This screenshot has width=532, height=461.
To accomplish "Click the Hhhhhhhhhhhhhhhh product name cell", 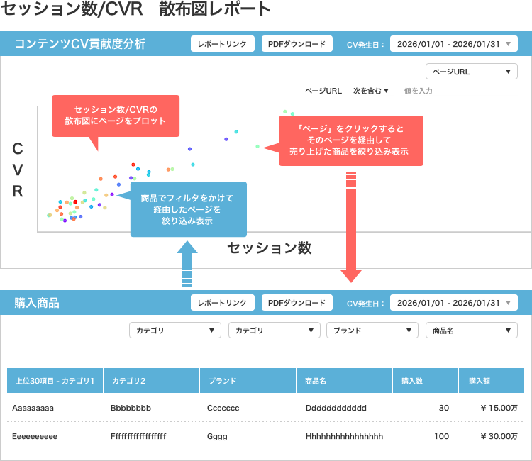I will pos(344,436).
